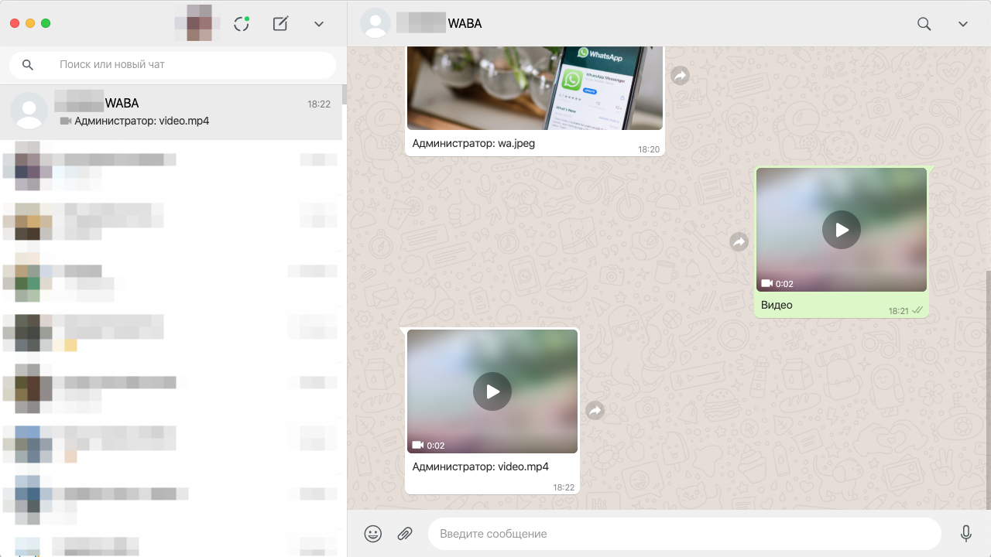
Task: Search within the WABA conversation
Action: [x=924, y=24]
